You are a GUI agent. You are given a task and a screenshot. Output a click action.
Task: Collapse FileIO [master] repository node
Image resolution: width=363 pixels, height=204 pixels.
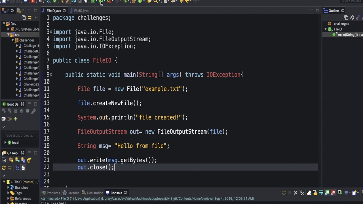click(4, 182)
